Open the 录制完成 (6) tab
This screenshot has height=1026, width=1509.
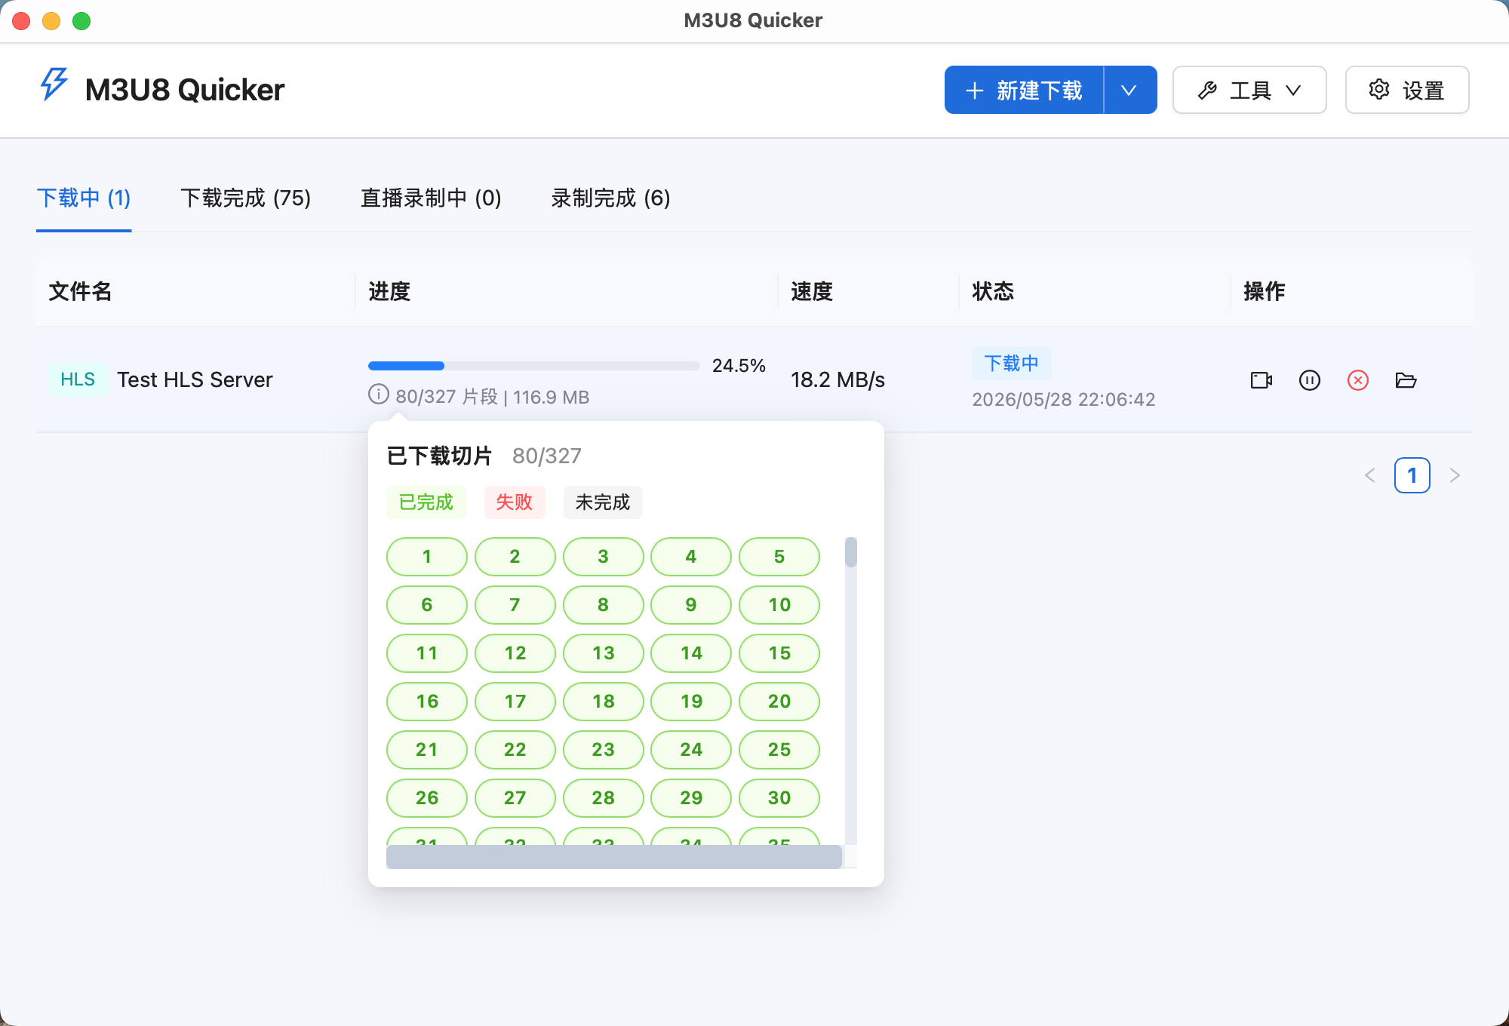click(x=611, y=198)
